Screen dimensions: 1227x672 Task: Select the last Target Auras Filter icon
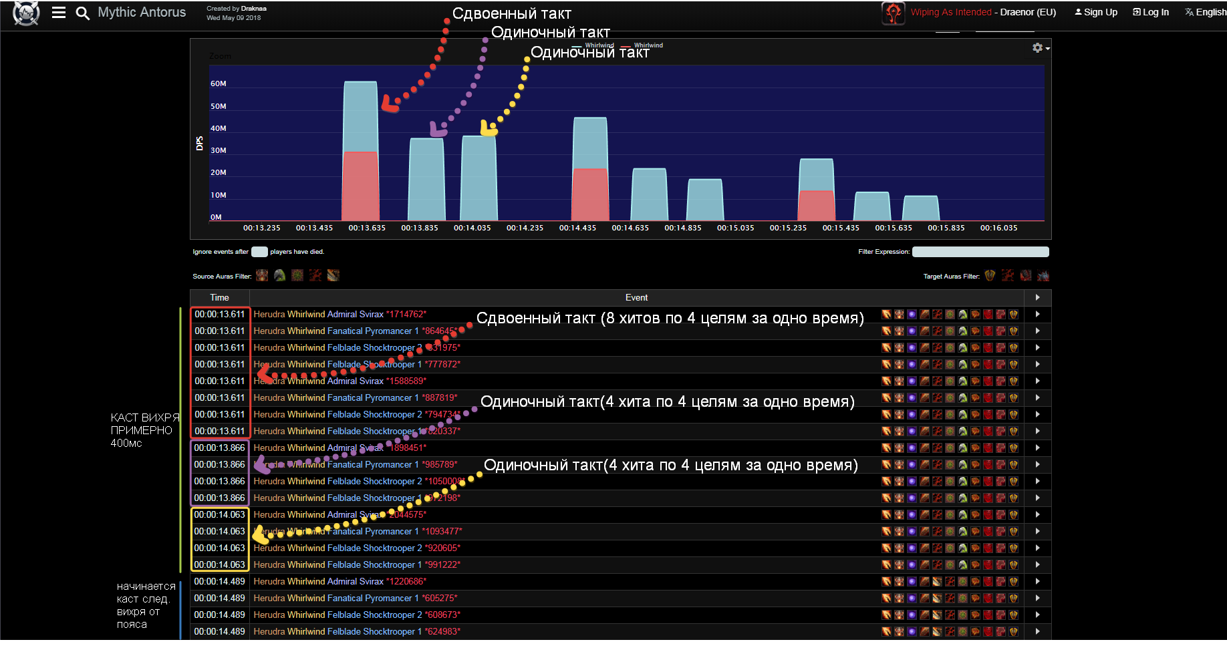[x=1043, y=275]
